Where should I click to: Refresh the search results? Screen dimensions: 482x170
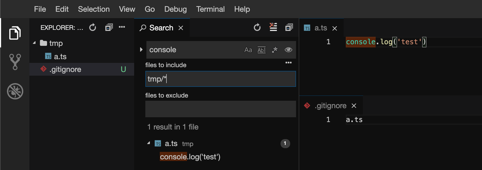[257, 27]
